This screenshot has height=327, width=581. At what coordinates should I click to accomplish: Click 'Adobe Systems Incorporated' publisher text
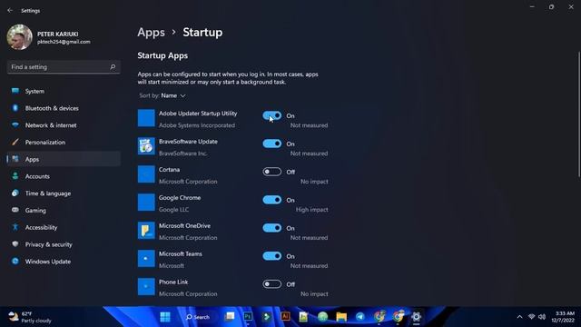[x=197, y=125]
